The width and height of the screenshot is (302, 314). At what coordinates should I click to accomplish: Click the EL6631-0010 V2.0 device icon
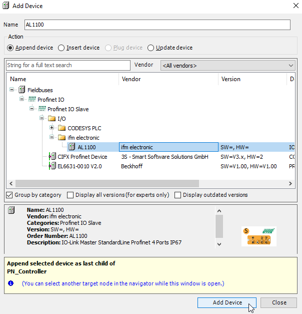click(x=52, y=166)
